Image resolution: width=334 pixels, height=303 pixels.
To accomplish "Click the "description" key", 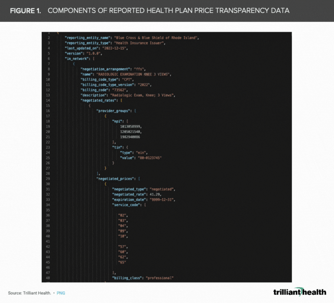I will tap(93, 95).
